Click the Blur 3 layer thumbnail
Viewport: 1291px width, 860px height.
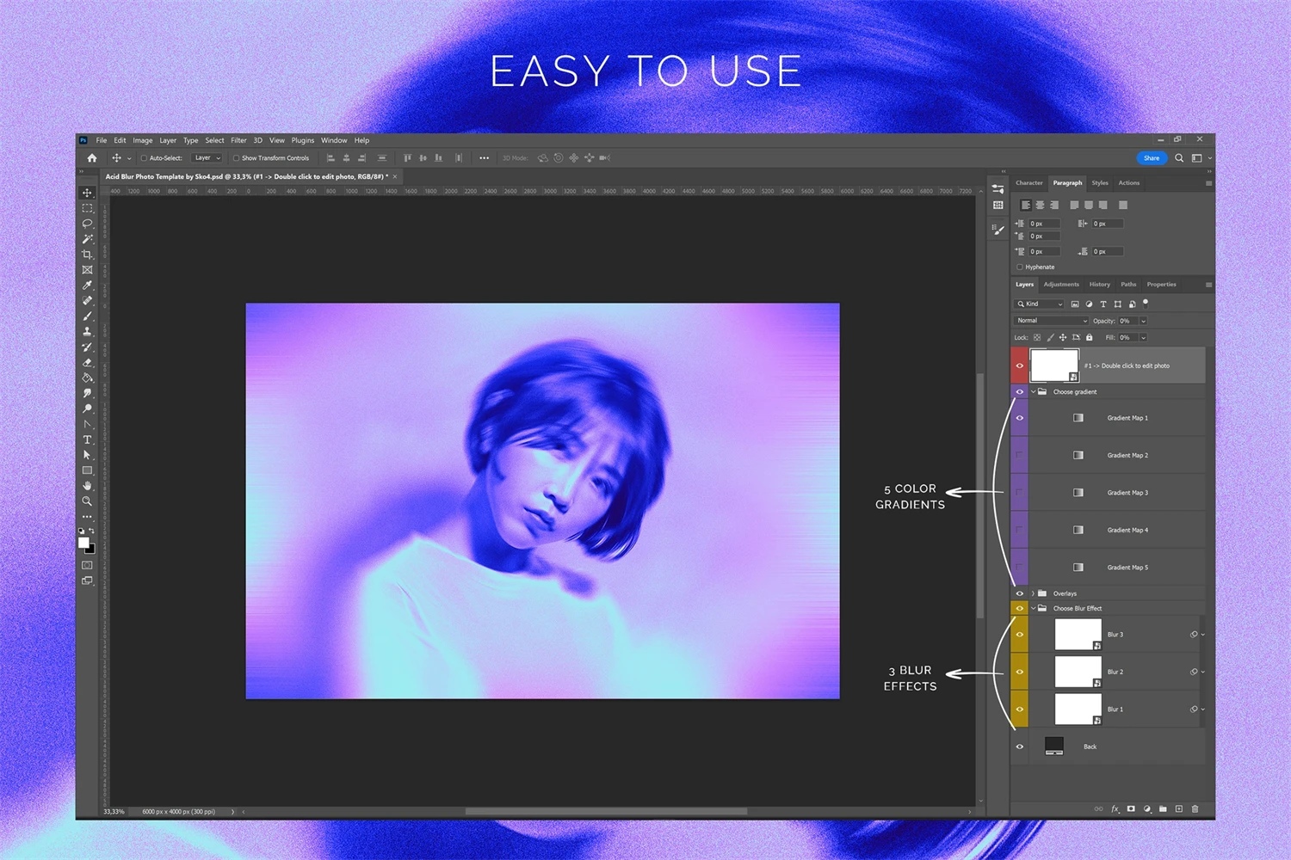tap(1078, 635)
